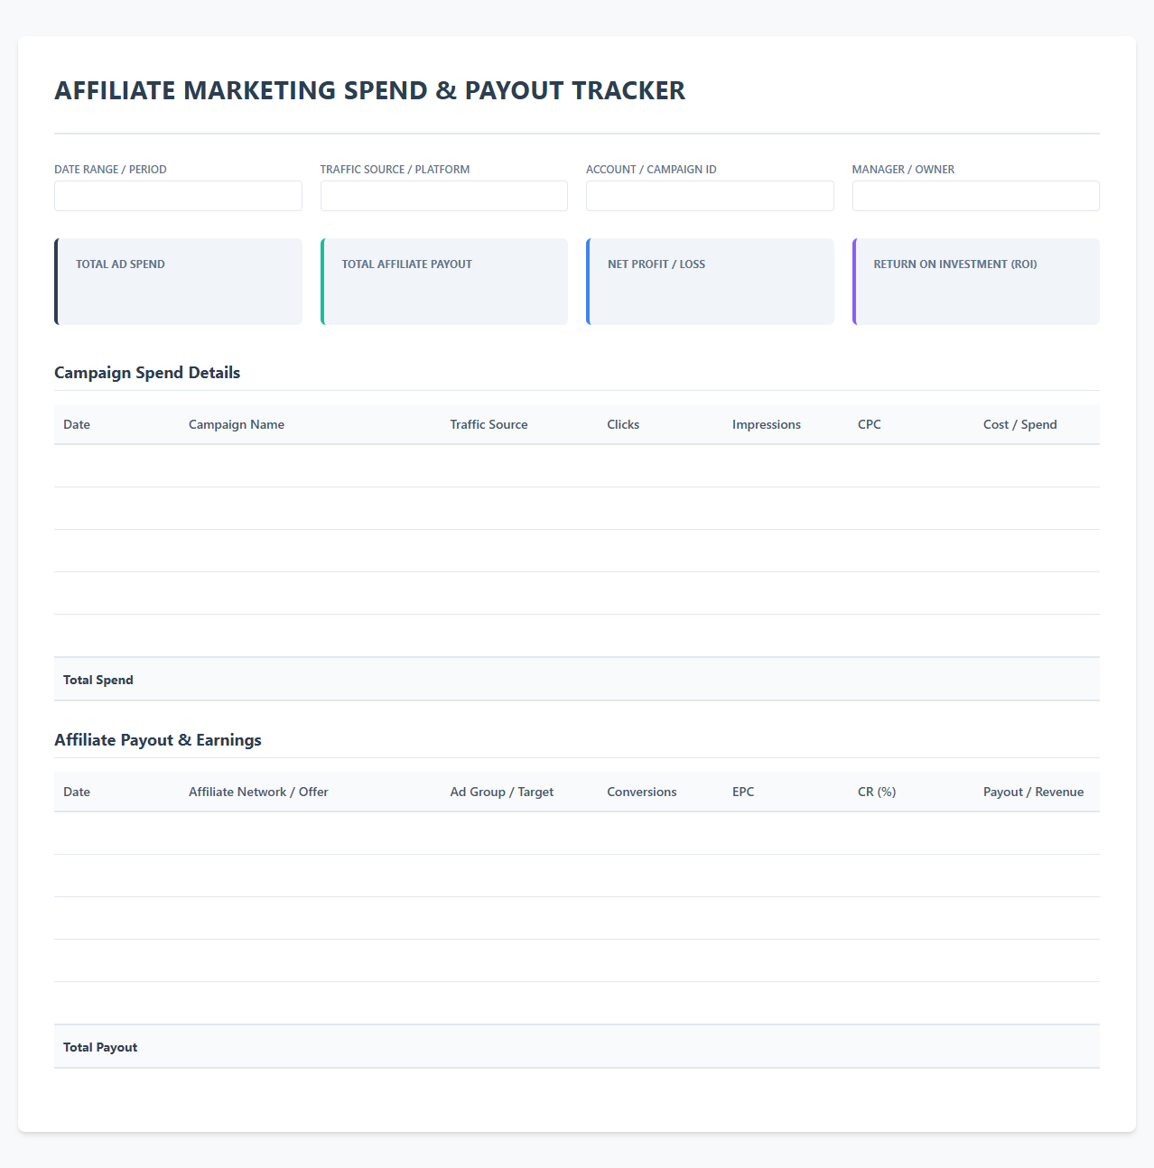The height and width of the screenshot is (1168, 1154).
Task: Select the 'Traffic Source' column header
Action: pyautogui.click(x=489, y=424)
